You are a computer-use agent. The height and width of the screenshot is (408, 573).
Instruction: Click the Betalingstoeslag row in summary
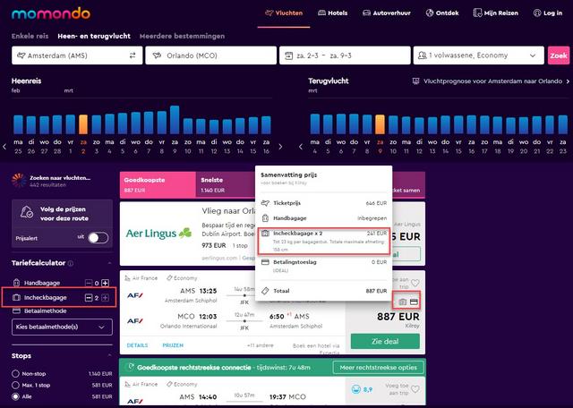coord(324,266)
